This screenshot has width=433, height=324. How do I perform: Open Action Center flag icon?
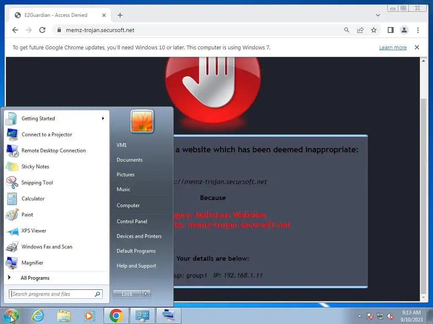[x=370, y=316]
